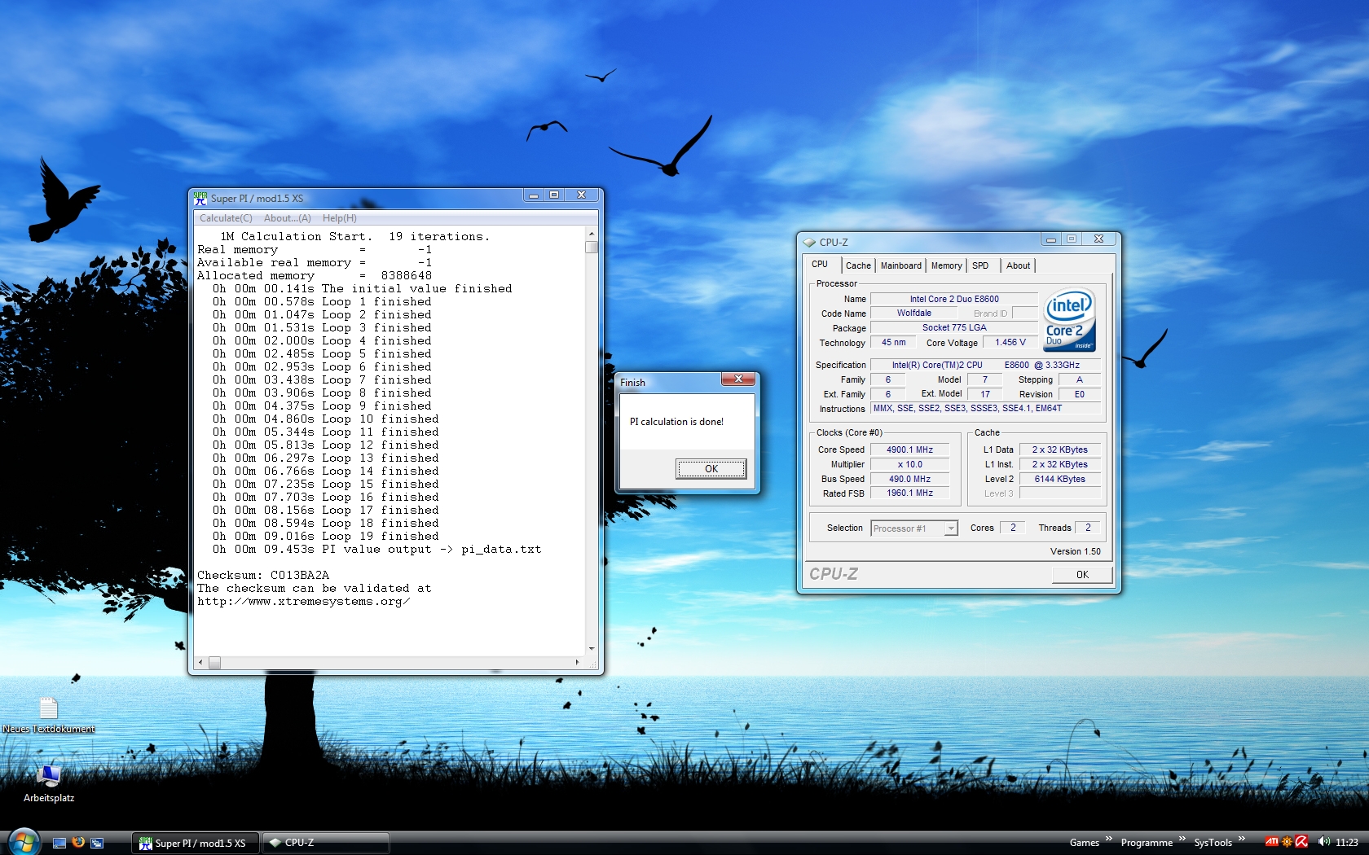Open the Processor #1 selection dropdown
Viewport: 1369px width, 855px height.
pos(949,528)
